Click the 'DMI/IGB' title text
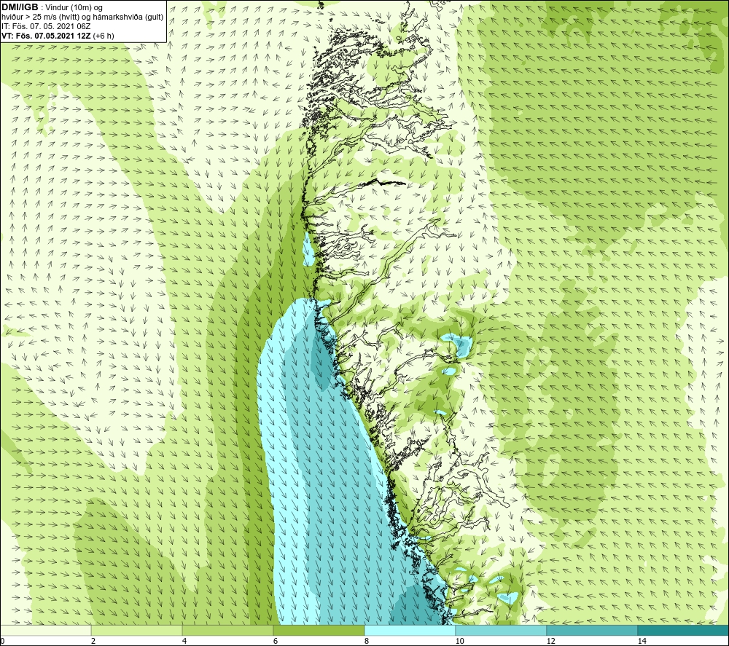This screenshot has height=646, width=729. tap(20, 7)
